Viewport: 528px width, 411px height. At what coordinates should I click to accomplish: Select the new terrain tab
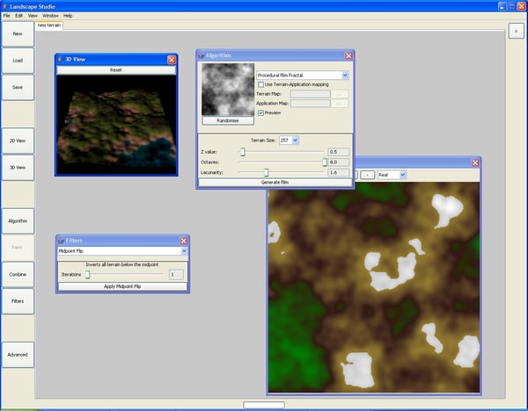pos(49,25)
